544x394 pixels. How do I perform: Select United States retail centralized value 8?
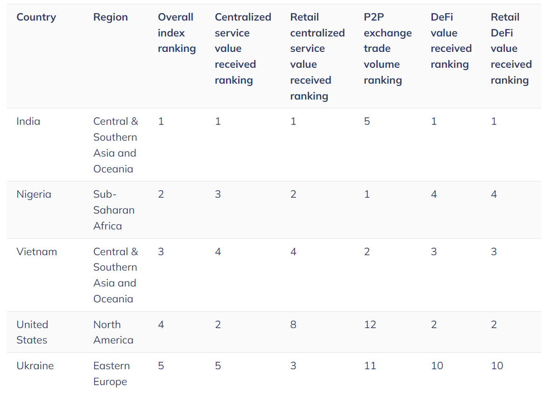pos(293,324)
